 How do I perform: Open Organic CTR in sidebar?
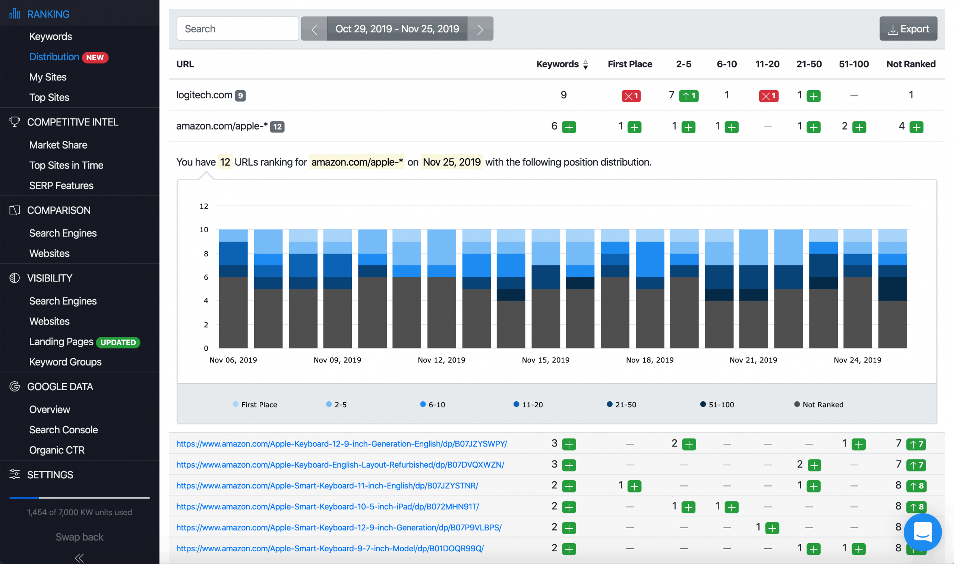coord(57,450)
